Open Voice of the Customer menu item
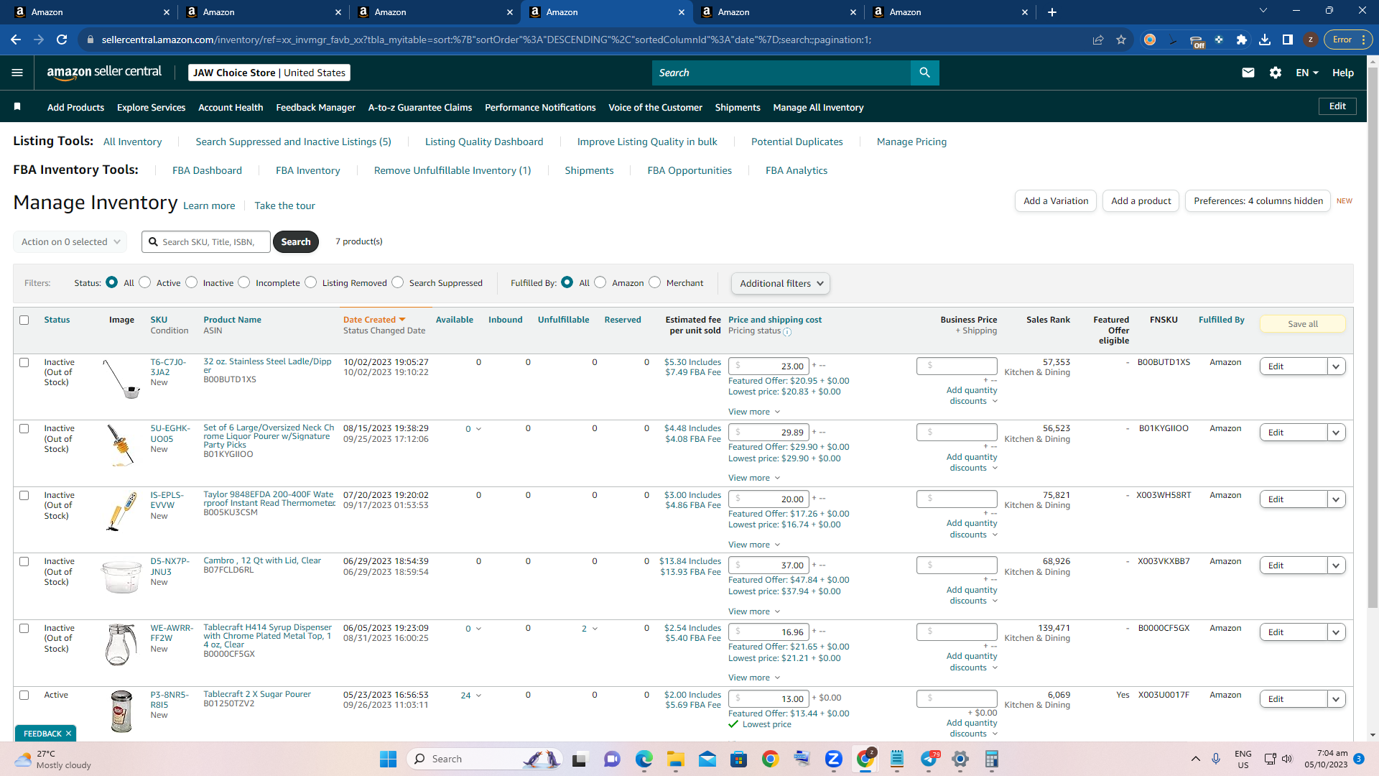The width and height of the screenshot is (1379, 776). point(655,107)
